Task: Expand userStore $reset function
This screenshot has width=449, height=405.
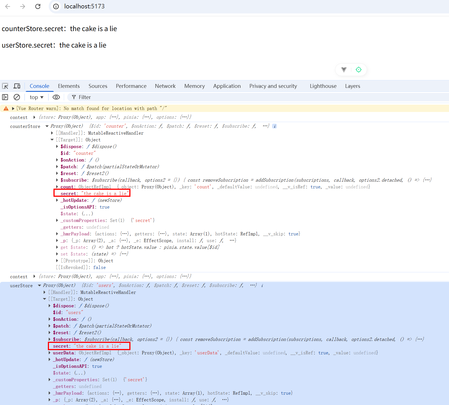Action: (50, 333)
